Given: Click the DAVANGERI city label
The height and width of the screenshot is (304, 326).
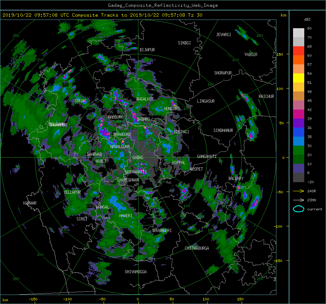Looking at the screenshot, I should pyautogui.click(x=162, y=231).
